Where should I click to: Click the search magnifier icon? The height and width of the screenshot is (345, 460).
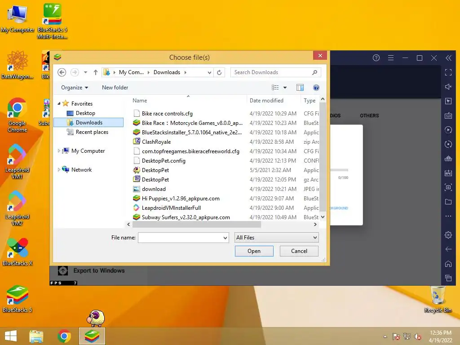coord(315,72)
